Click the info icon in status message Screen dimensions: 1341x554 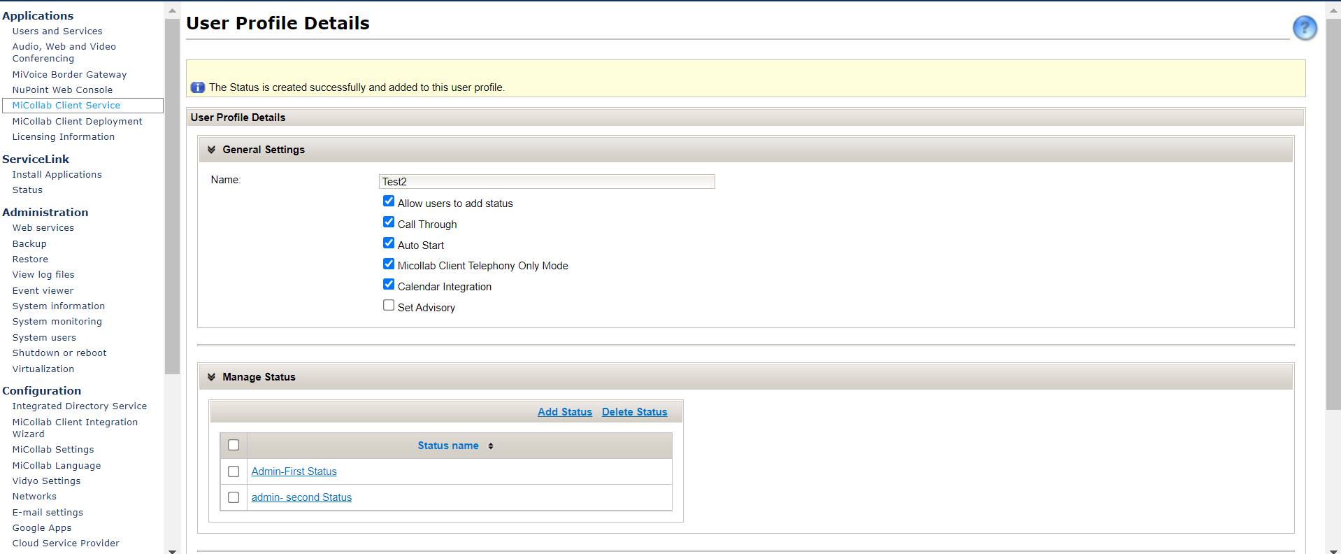tap(198, 87)
